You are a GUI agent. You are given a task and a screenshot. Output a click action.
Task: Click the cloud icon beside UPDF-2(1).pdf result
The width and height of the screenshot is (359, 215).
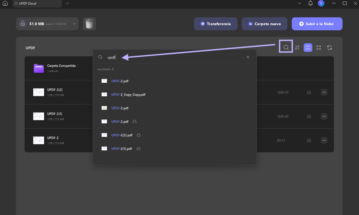[138, 148]
